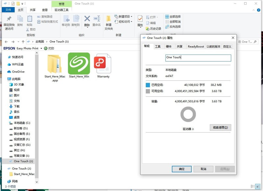Click Open option in ribbon
Image resolution: width=263 pixels, height=191 pixels.
point(152,17)
